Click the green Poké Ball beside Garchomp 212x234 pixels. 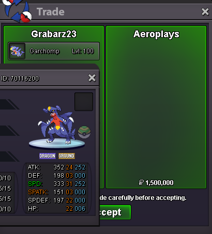84,132
